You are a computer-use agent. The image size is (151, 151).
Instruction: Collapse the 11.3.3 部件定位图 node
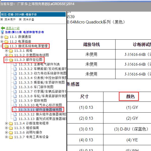6,60
